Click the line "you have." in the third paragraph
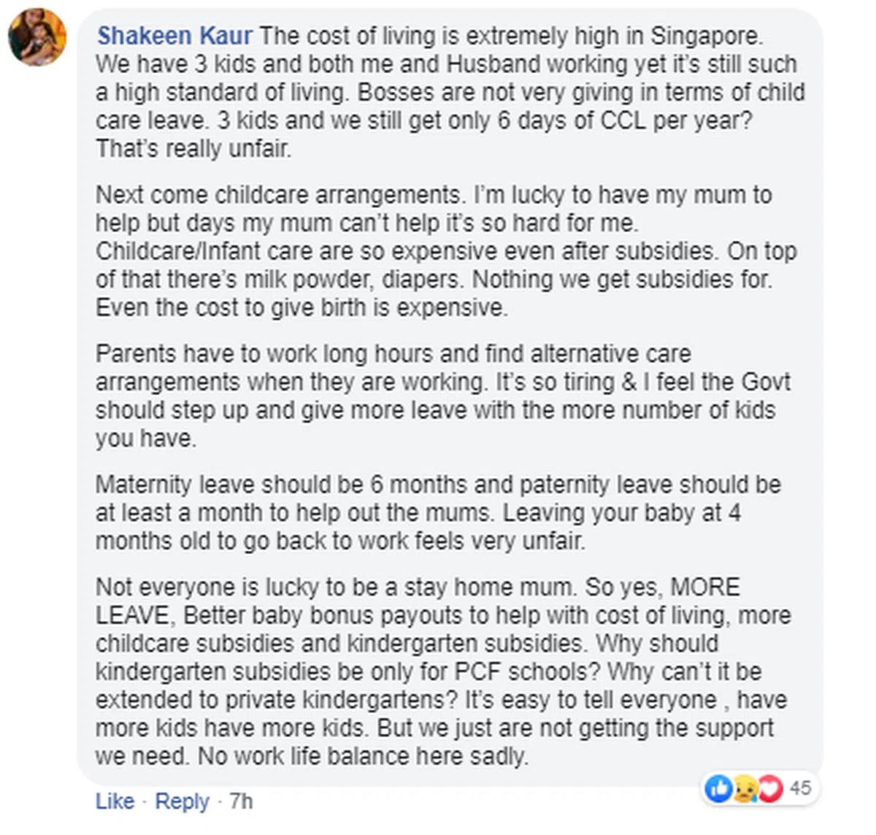The height and width of the screenshot is (835, 876). 146,439
